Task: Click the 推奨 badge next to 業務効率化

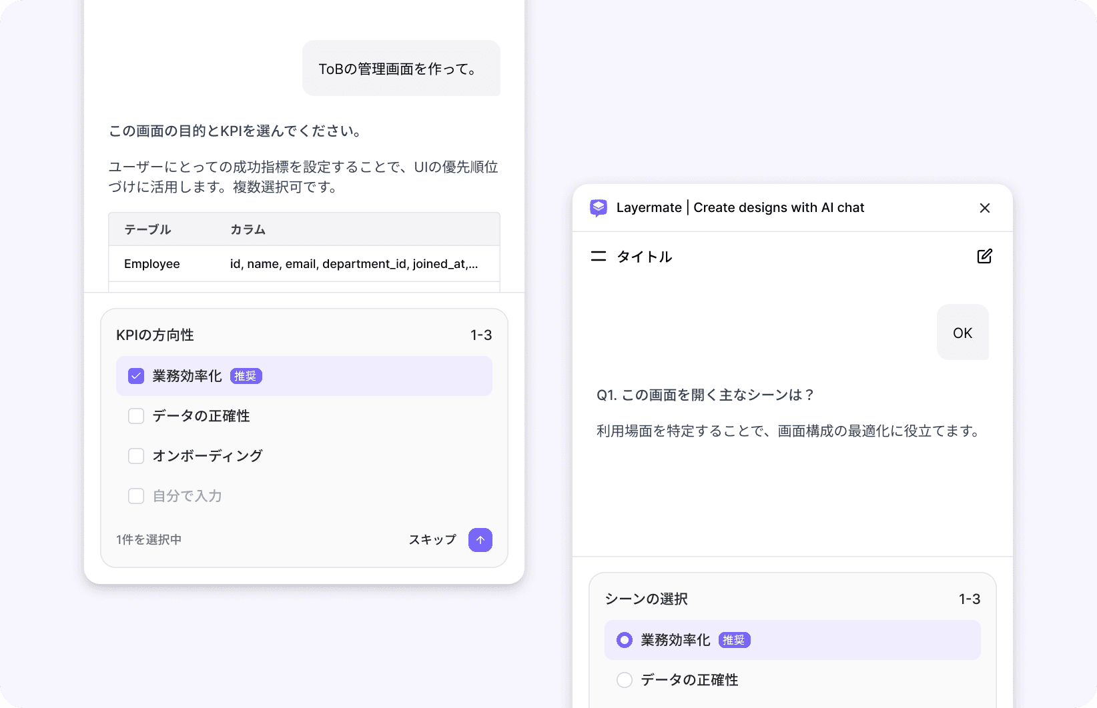Action: click(x=246, y=376)
